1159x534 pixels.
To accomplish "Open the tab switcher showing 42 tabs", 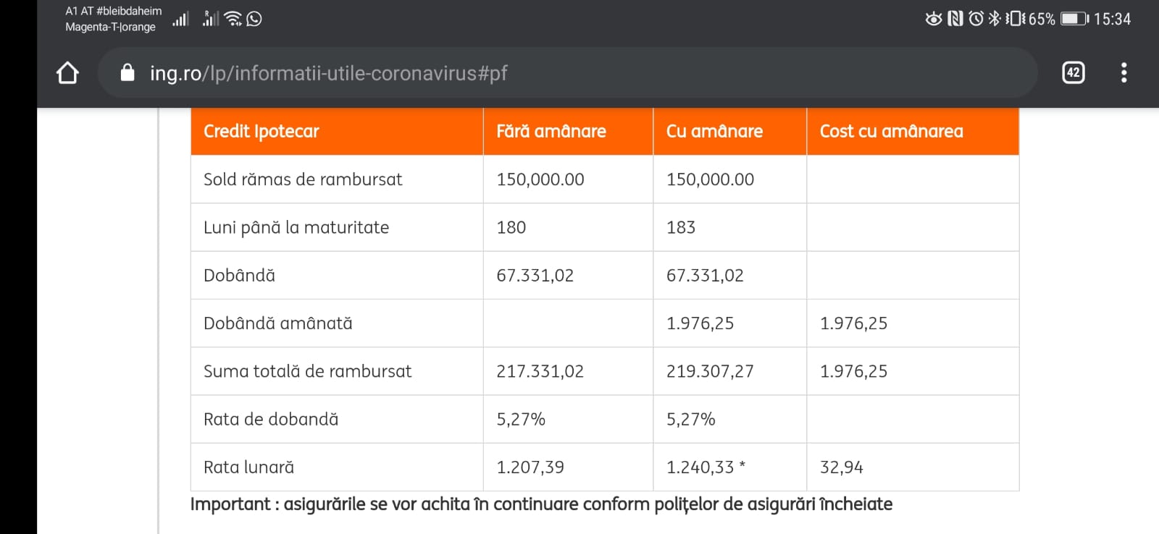I will click(x=1073, y=73).
